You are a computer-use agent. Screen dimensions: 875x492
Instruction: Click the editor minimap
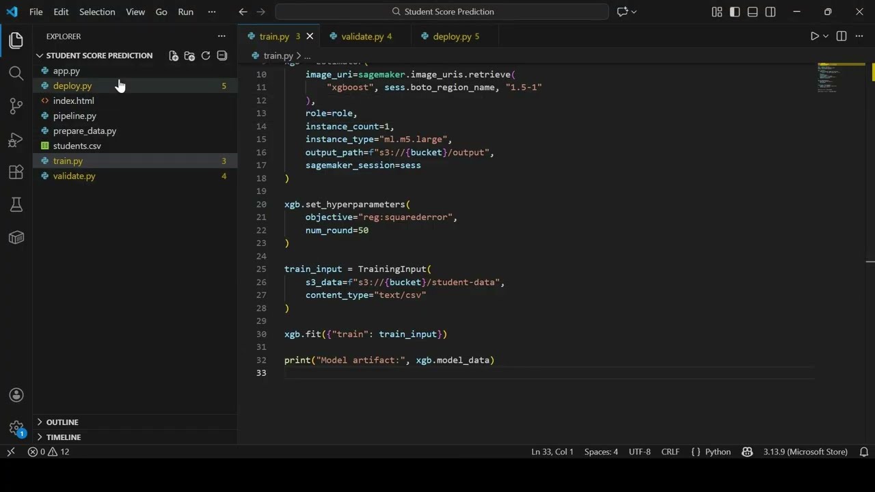tap(842, 78)
